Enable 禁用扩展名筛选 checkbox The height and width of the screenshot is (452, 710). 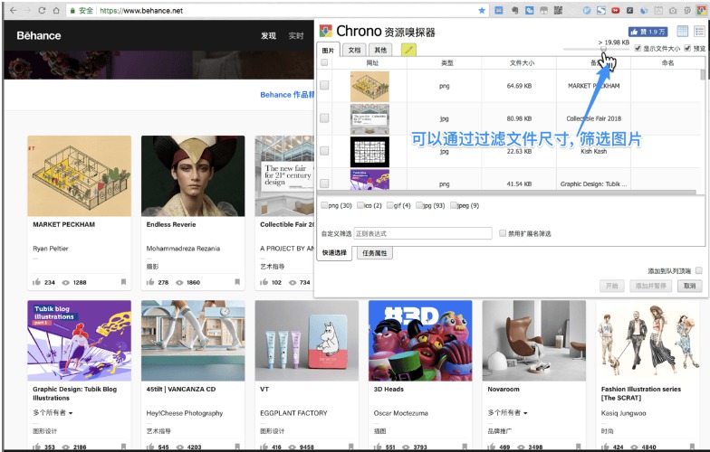502,233
